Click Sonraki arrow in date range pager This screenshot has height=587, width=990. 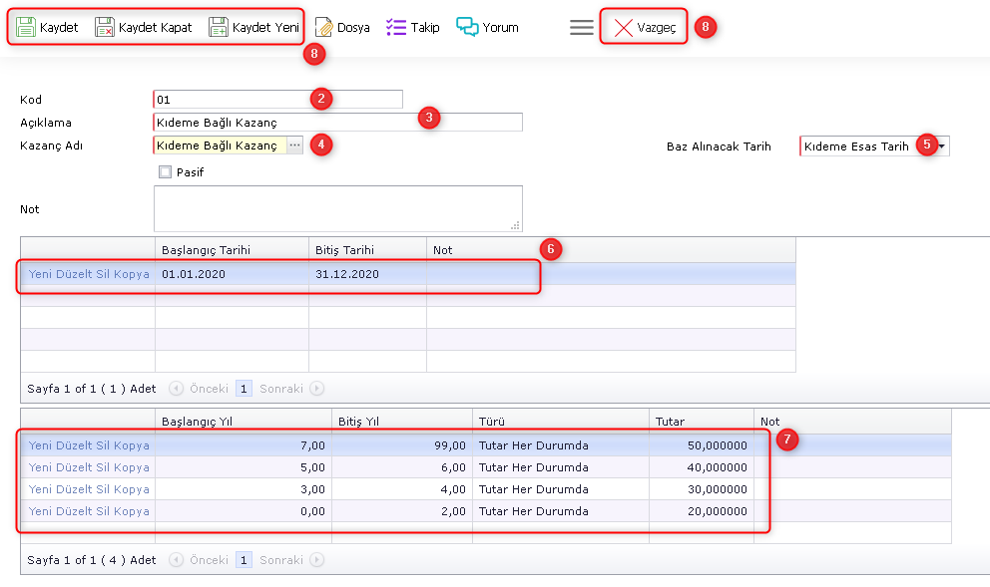(x=317, y=389)
